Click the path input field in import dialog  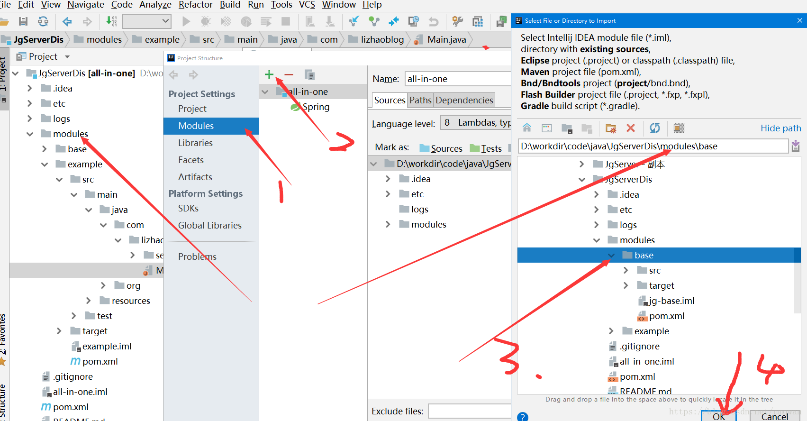click(653, 146)
